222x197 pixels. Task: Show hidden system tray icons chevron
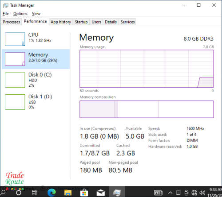pyautogui.click(x=170, y=193)
